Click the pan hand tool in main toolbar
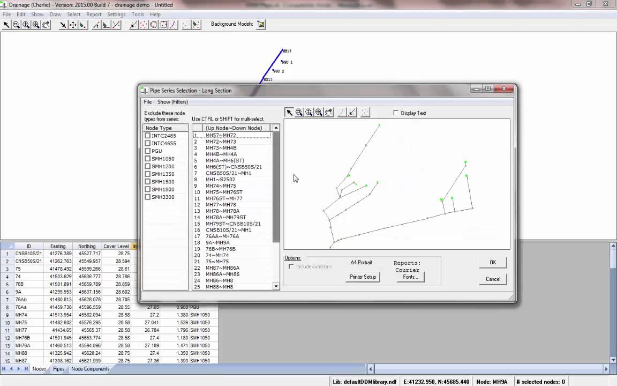 pos(46,25)
